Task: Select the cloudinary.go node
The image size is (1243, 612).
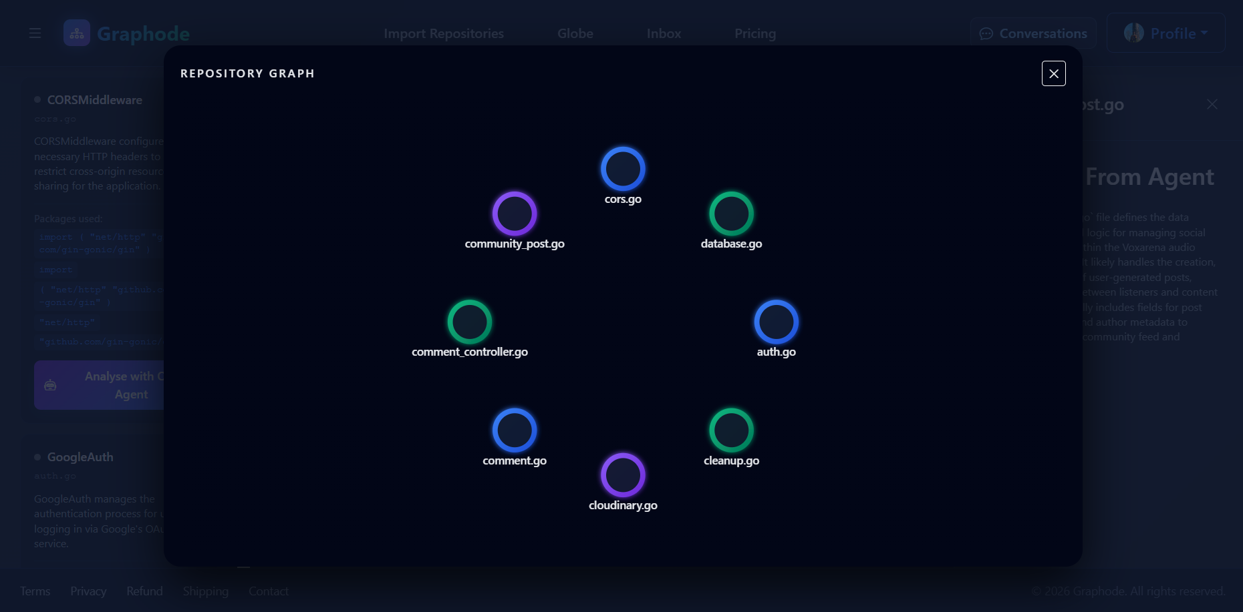Action: tap(622, 475)
